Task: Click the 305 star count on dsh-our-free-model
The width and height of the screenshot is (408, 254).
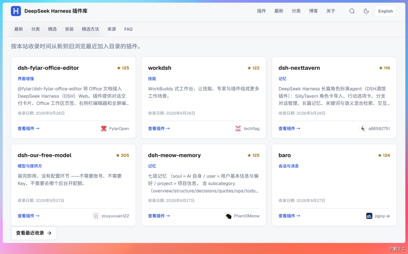Action: tap(122, 155)
